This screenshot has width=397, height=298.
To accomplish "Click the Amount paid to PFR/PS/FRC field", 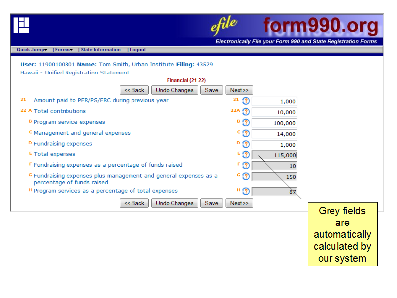I will click(274, 101).
